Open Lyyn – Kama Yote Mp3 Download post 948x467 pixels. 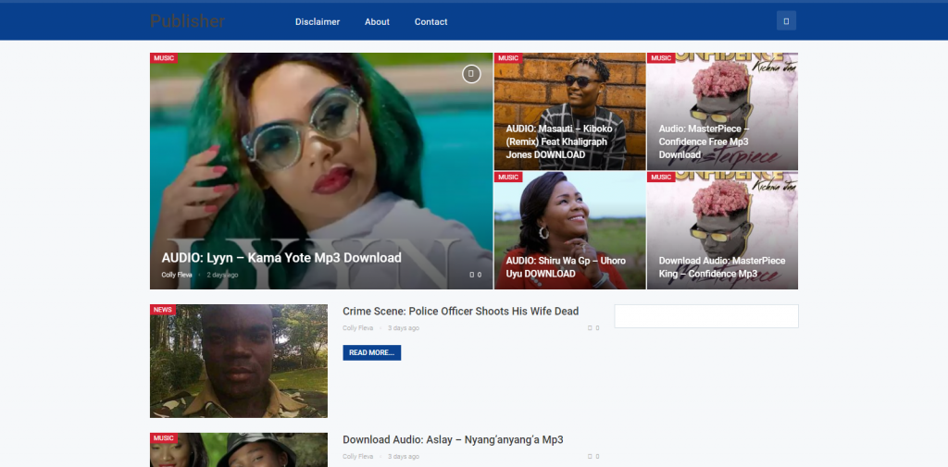(281, 258)
